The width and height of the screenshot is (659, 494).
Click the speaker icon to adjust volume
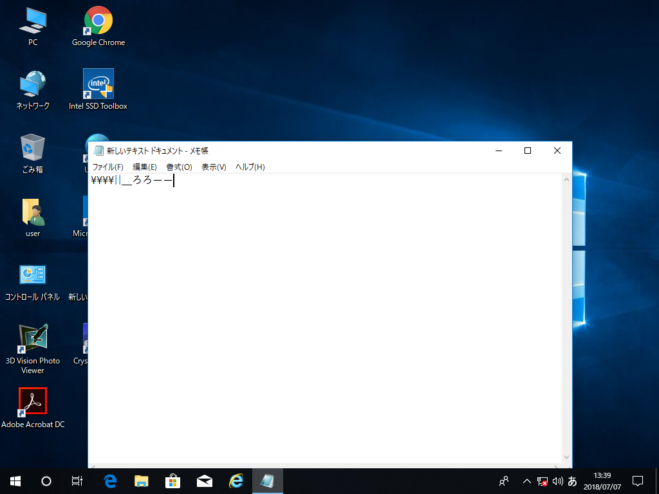(556, 480)
